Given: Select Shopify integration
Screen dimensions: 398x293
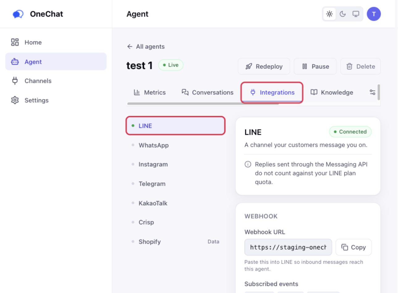Looking at the screenshot, I should coord(176,242).
